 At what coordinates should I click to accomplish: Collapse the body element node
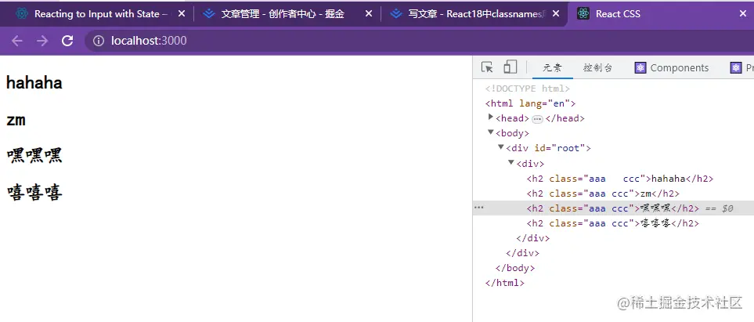click(490, 132)
